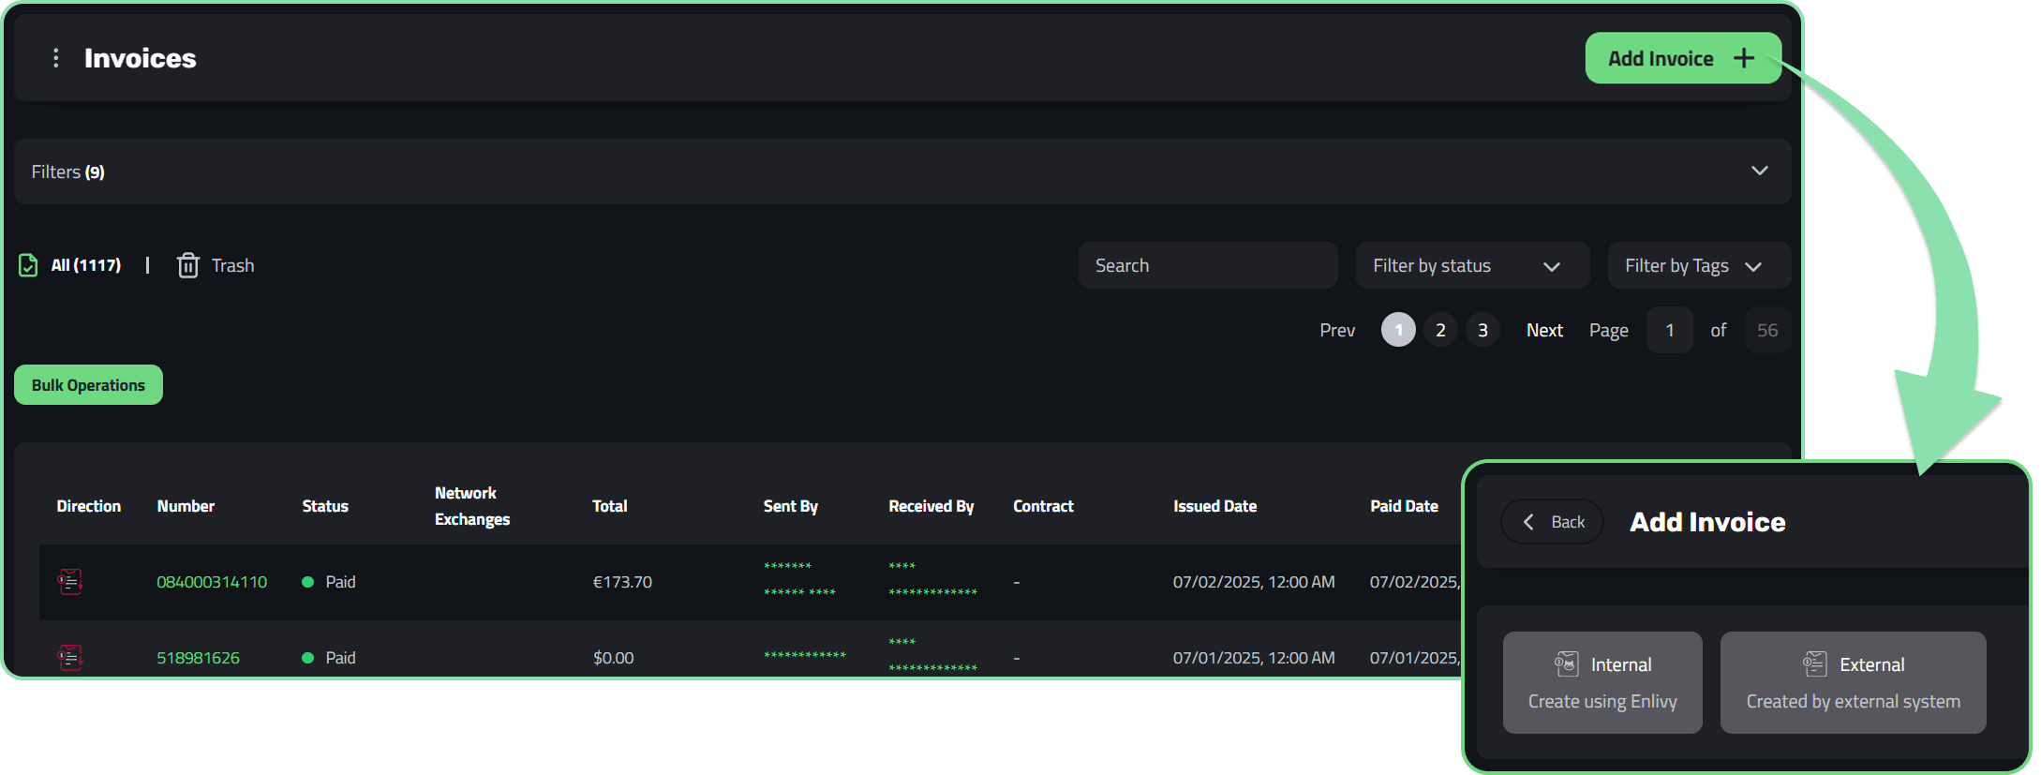The width and height of the screenshot is (2041, 775).
Task: Focus the Search input field
Action: pos(1207,265)
